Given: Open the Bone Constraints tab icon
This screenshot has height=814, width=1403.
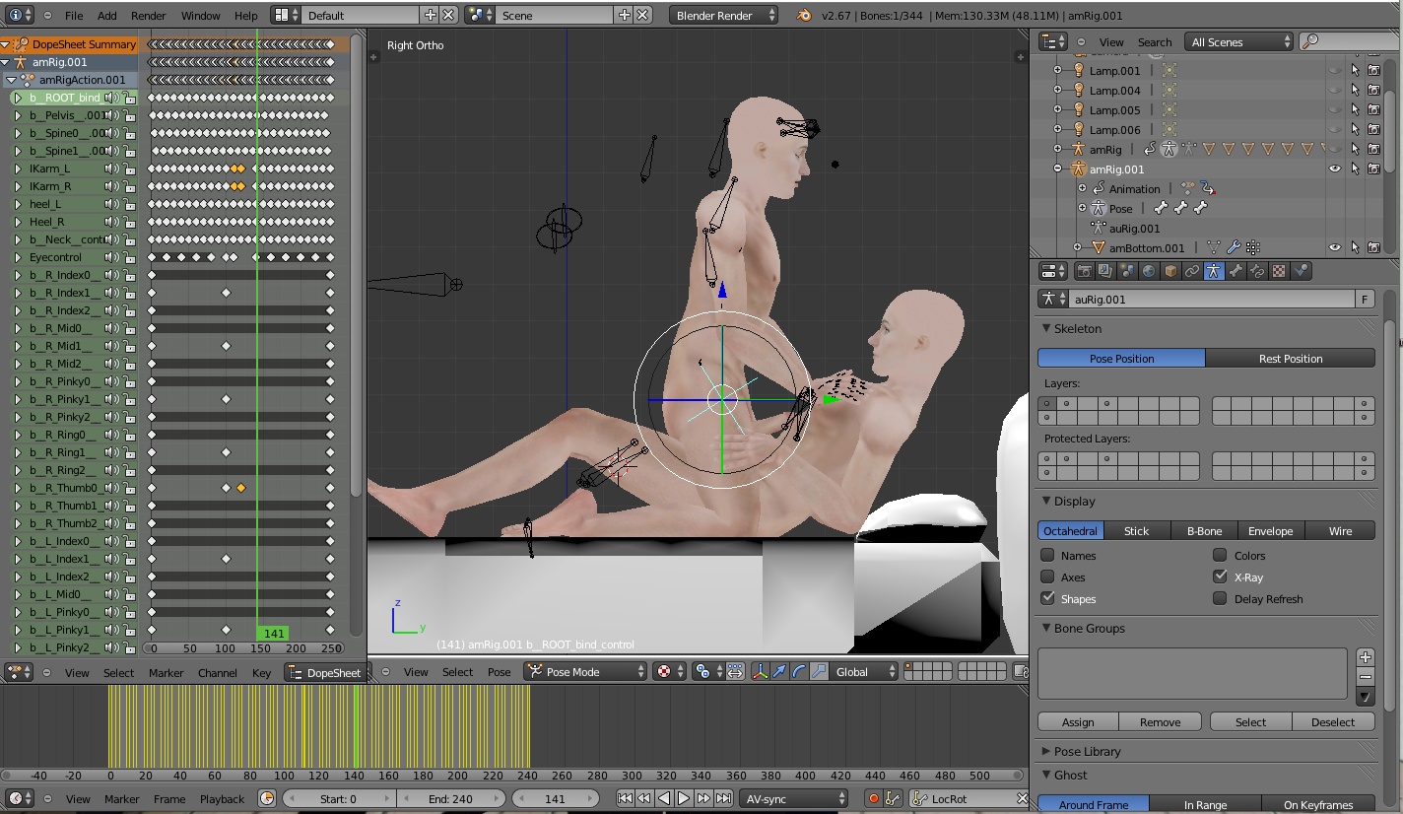Looking at the screenshot, I should point(1258,271).
